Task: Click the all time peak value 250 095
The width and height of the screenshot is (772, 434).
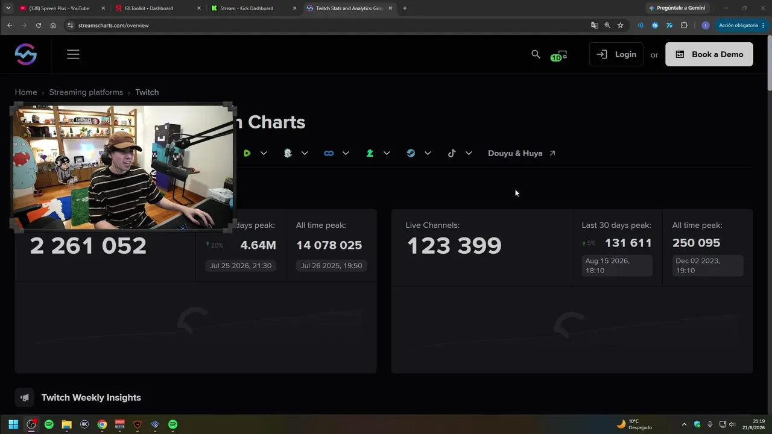Action: tap(697, 243)
